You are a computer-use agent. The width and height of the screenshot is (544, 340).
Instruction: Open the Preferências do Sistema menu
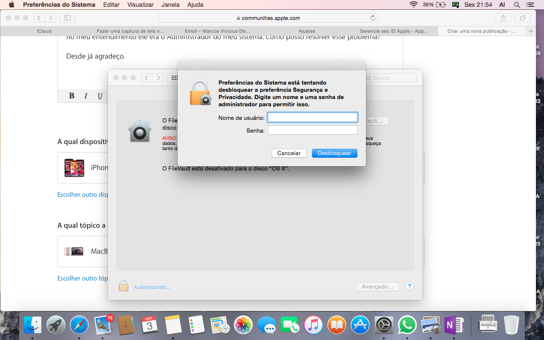[59, 5]
